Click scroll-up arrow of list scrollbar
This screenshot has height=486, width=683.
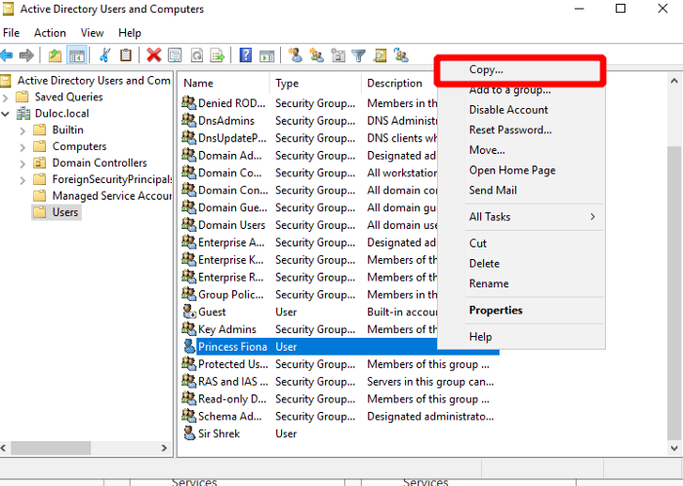point(674,81)
